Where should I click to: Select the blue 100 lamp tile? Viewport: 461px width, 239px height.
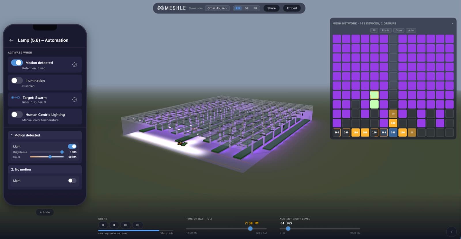(x=393, y=132)
